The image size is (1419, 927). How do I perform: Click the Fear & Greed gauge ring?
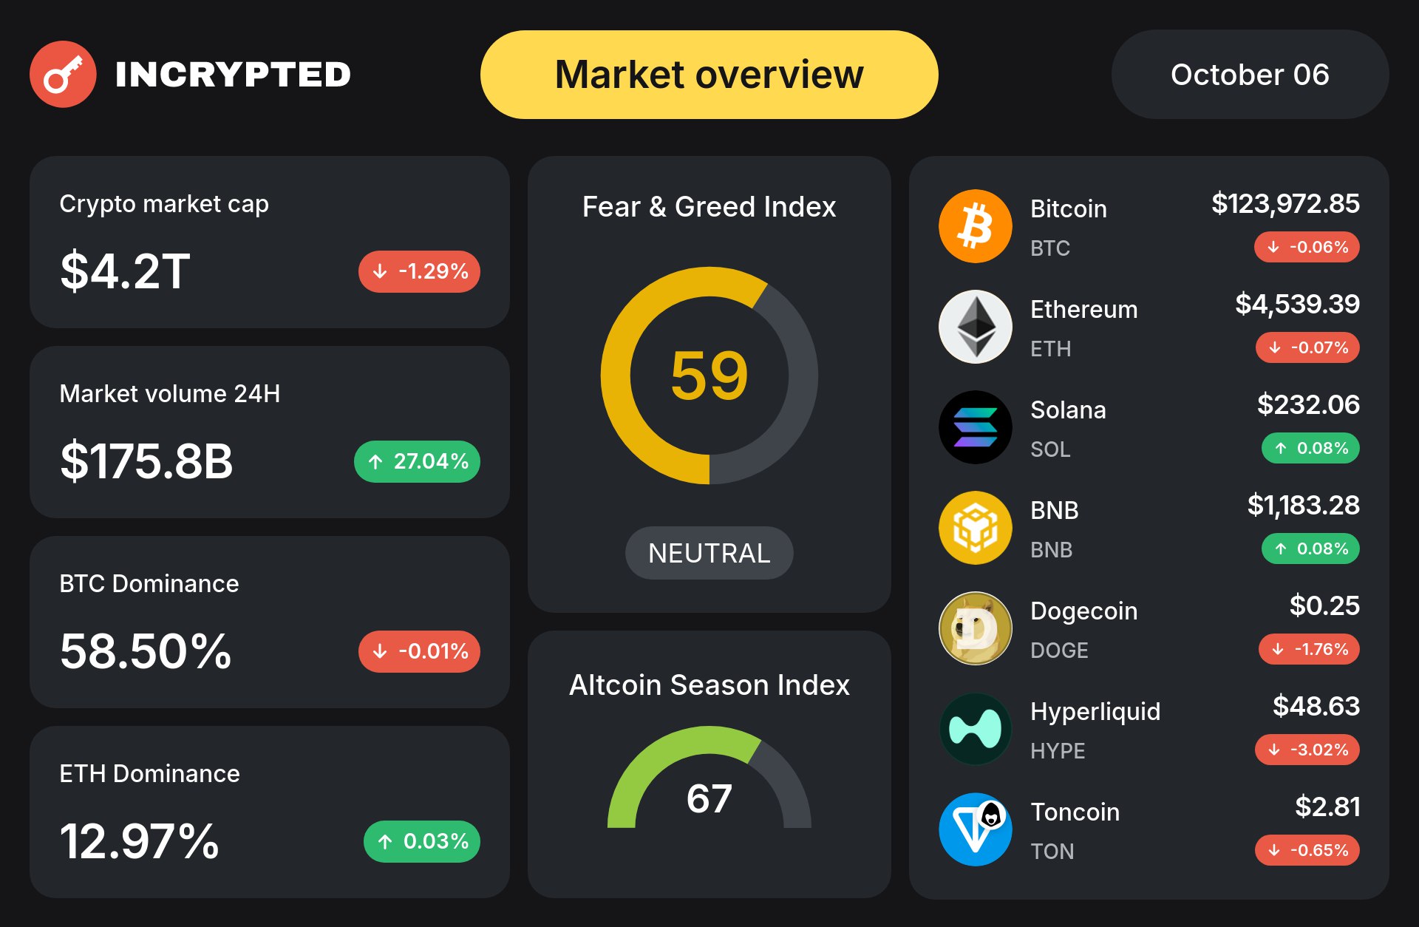click(615, 376)
